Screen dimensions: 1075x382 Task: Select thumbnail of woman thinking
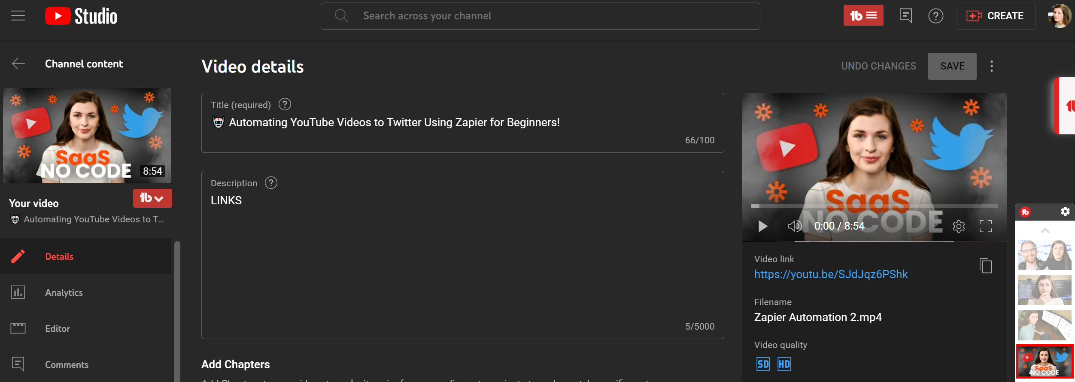tap(1045, 290)
